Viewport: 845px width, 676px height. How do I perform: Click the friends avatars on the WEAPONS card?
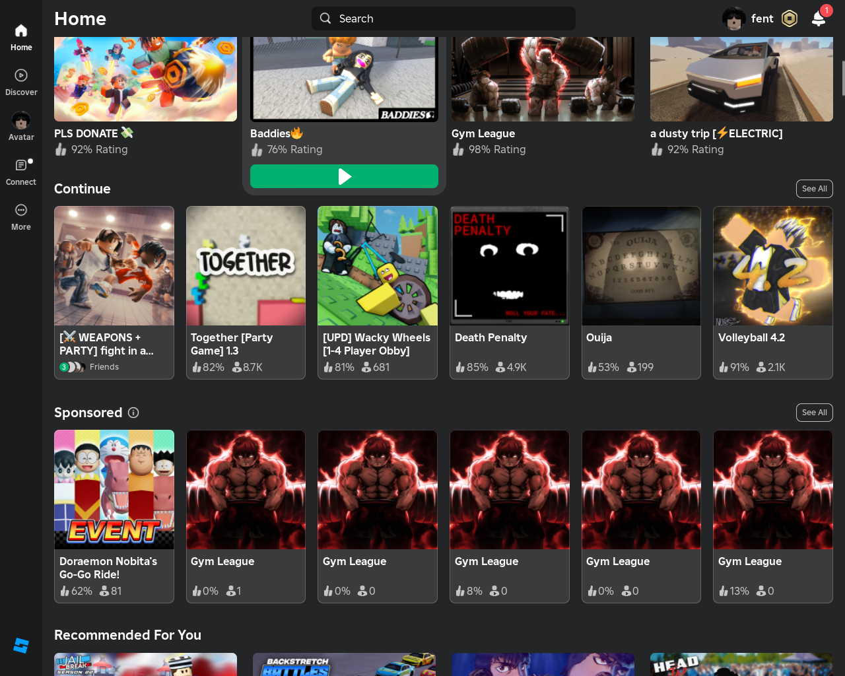pyautogui.click(x=73, y=367)
